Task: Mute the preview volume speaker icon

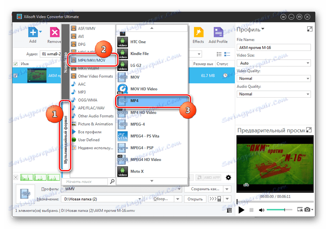Action: click(261, 210)
